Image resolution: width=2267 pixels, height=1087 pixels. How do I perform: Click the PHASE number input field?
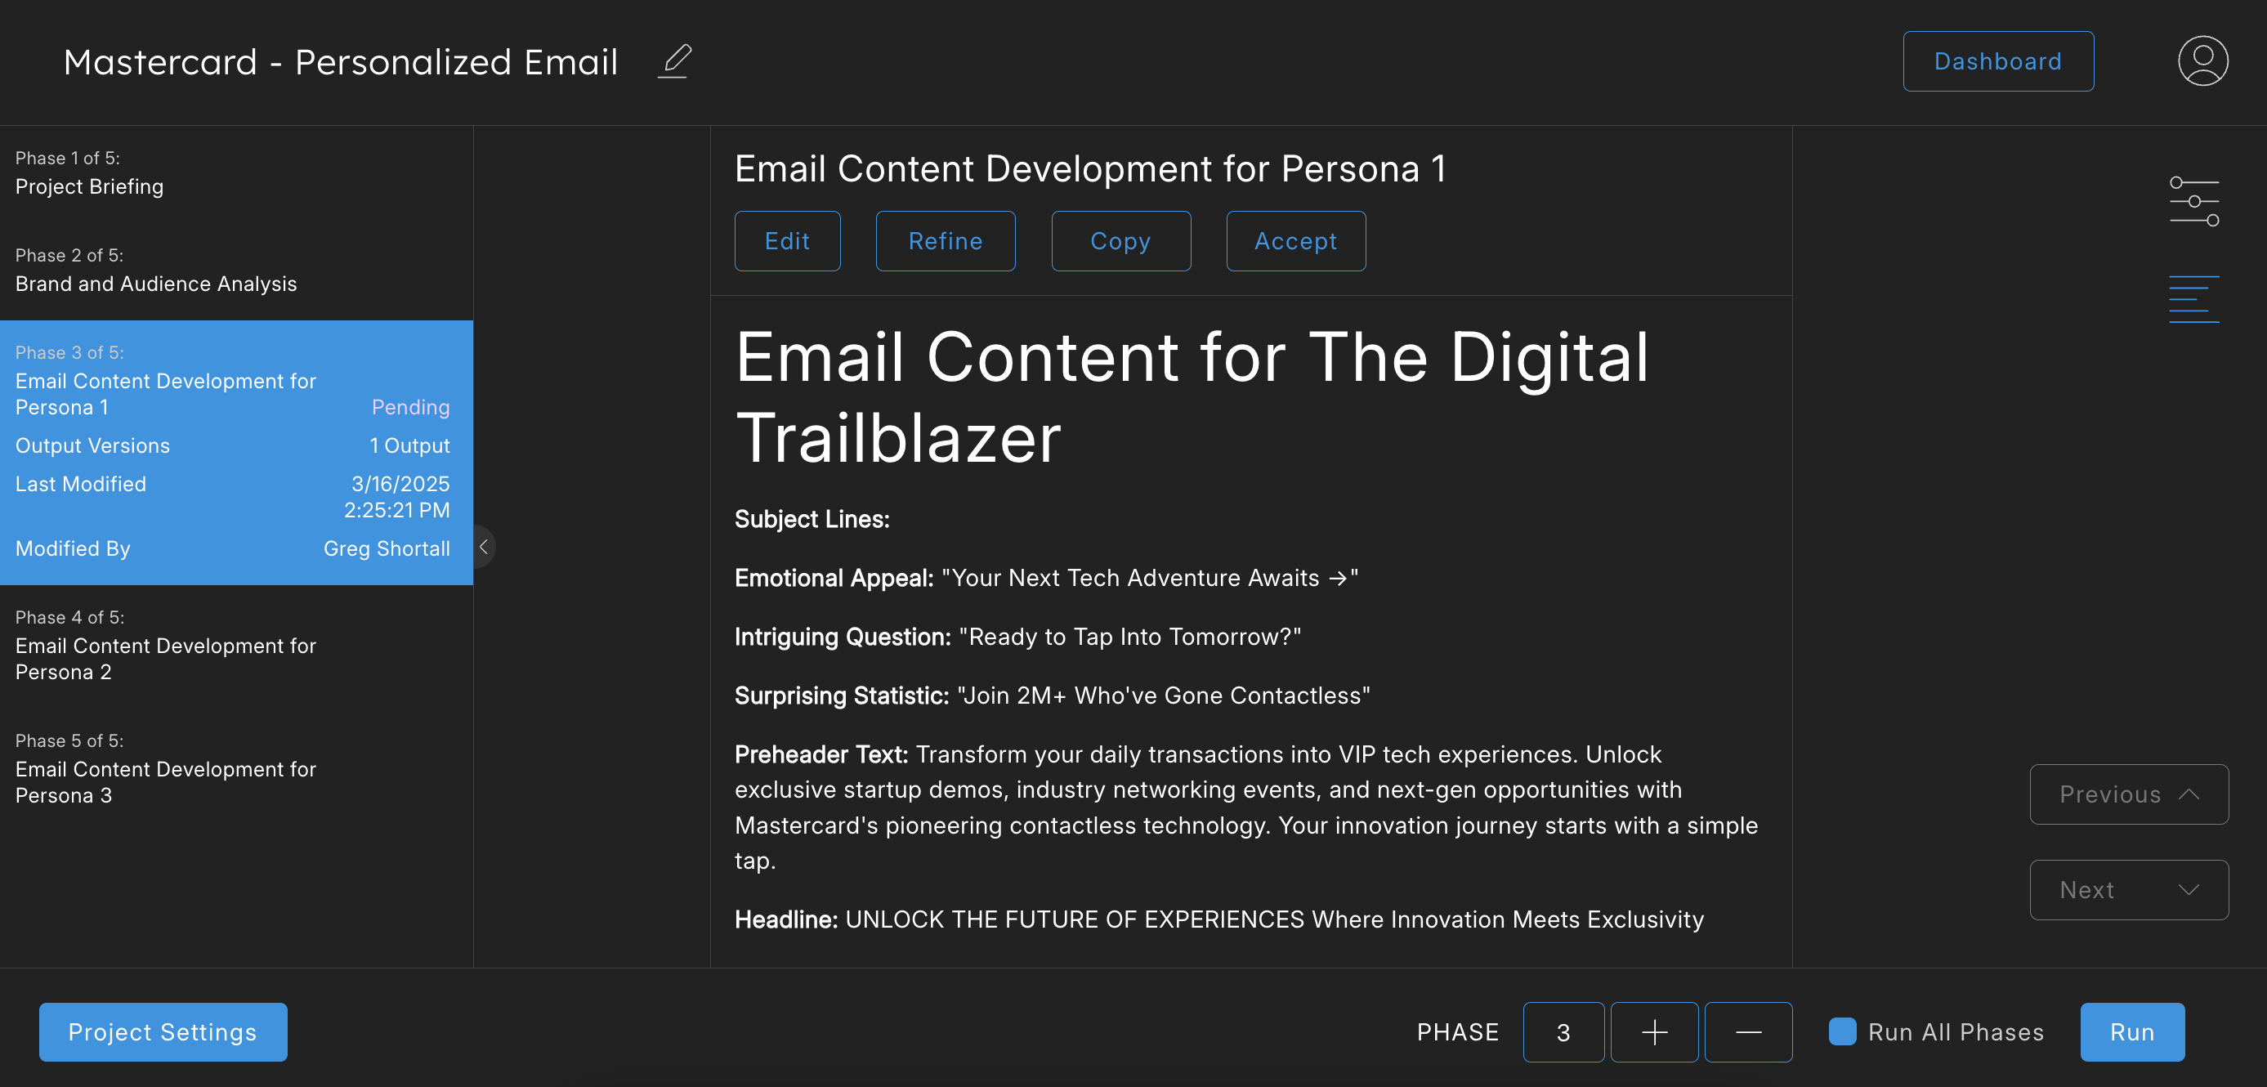[x=1563, y=1031]
